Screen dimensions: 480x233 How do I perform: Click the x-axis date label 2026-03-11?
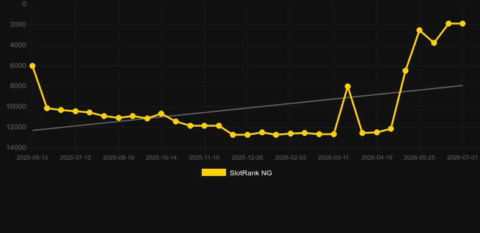point(334,158)
